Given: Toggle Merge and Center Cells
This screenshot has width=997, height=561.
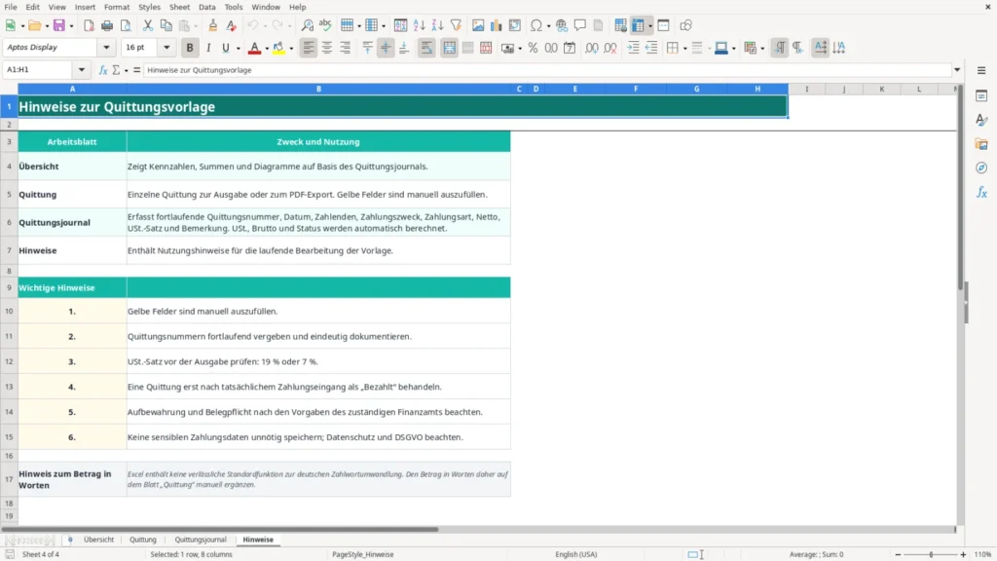Looking at the screenshot, I should pyautogui.click(x=450, y=48).
